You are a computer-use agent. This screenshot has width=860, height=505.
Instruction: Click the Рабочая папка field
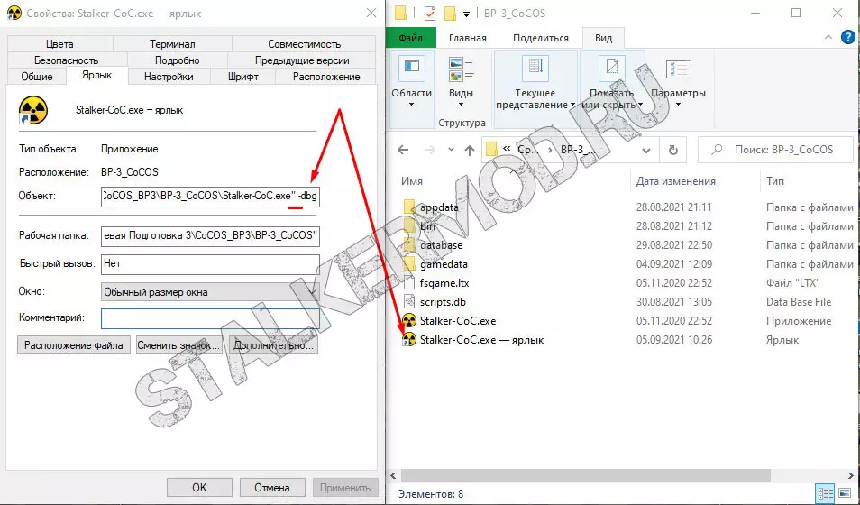[x=211, y=236]
